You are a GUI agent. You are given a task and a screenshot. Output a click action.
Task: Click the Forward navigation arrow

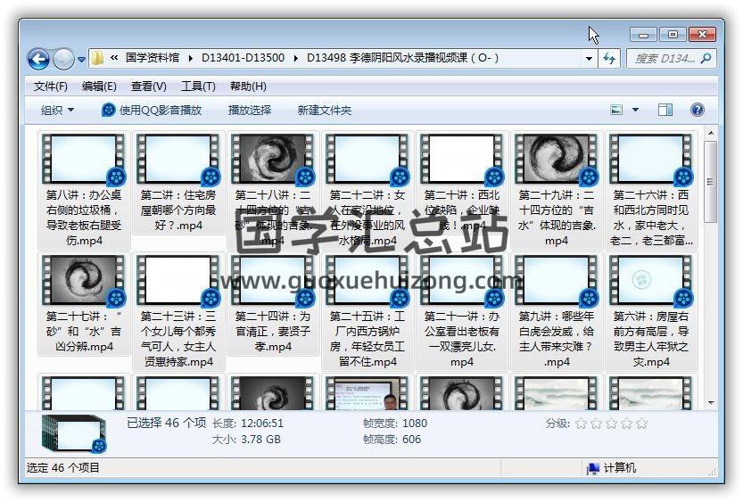pyautogui.click(x=63, y=59)
